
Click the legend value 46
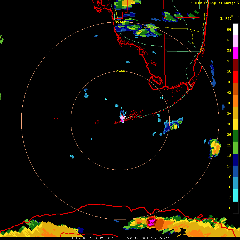click(x=229, y=82)
